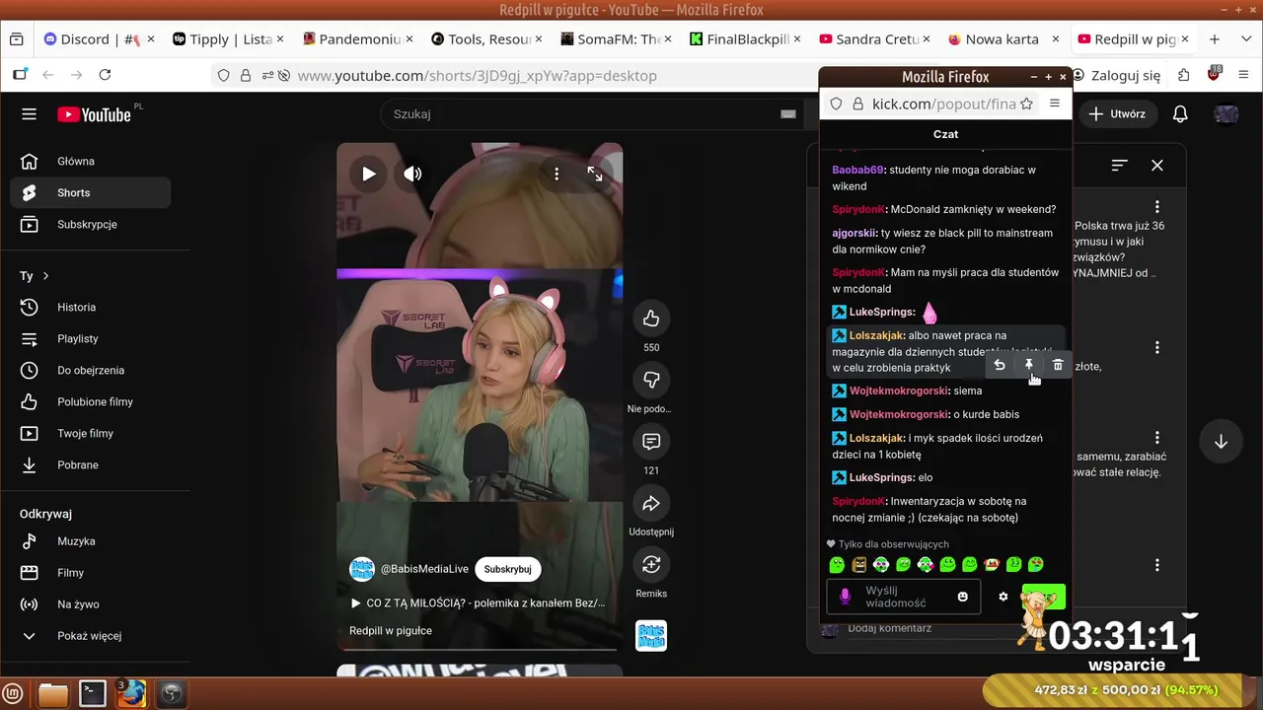Select Shorts in the sidebar
Screen dimensions: 1263x710
[90, 192]
